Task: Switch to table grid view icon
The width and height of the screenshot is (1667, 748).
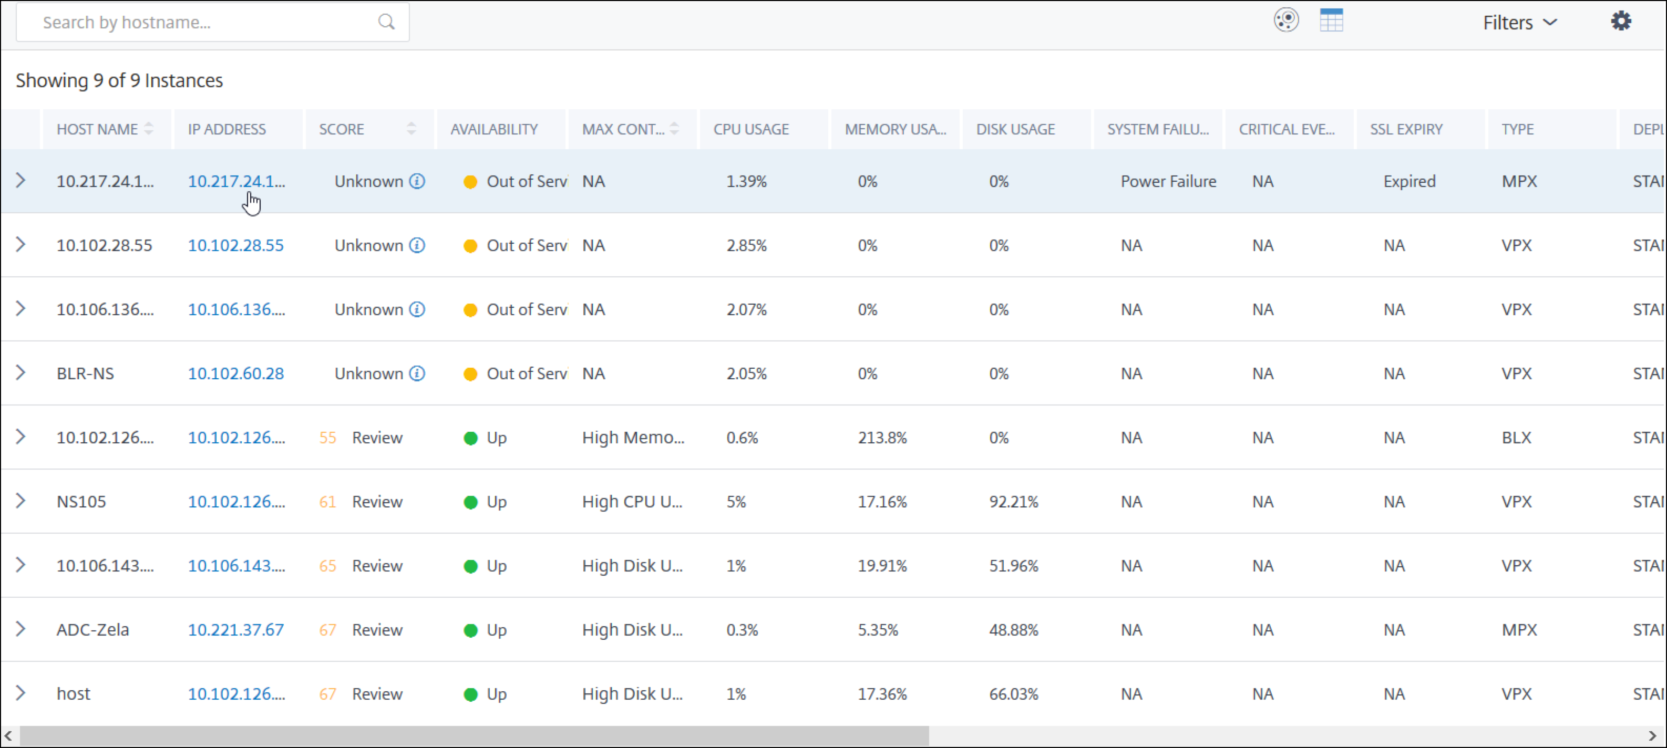Action: [x=1331, y=20]
